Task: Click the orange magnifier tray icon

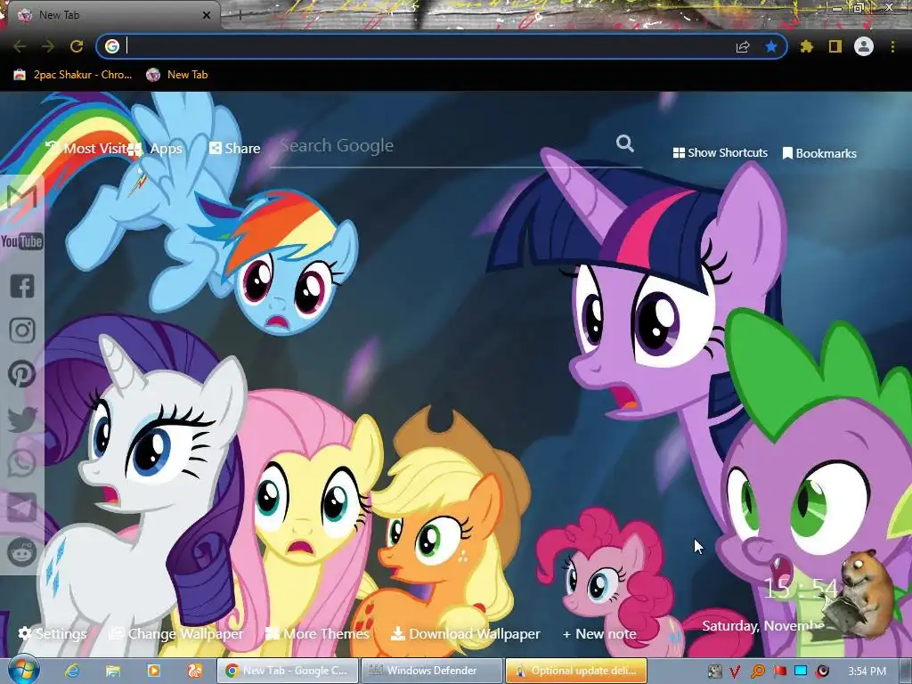Action: [x=757, y=672]
